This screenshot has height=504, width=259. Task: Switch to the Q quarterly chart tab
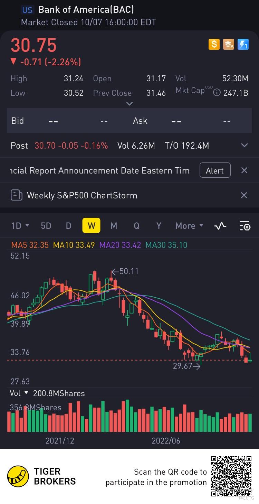click(136, 226)
